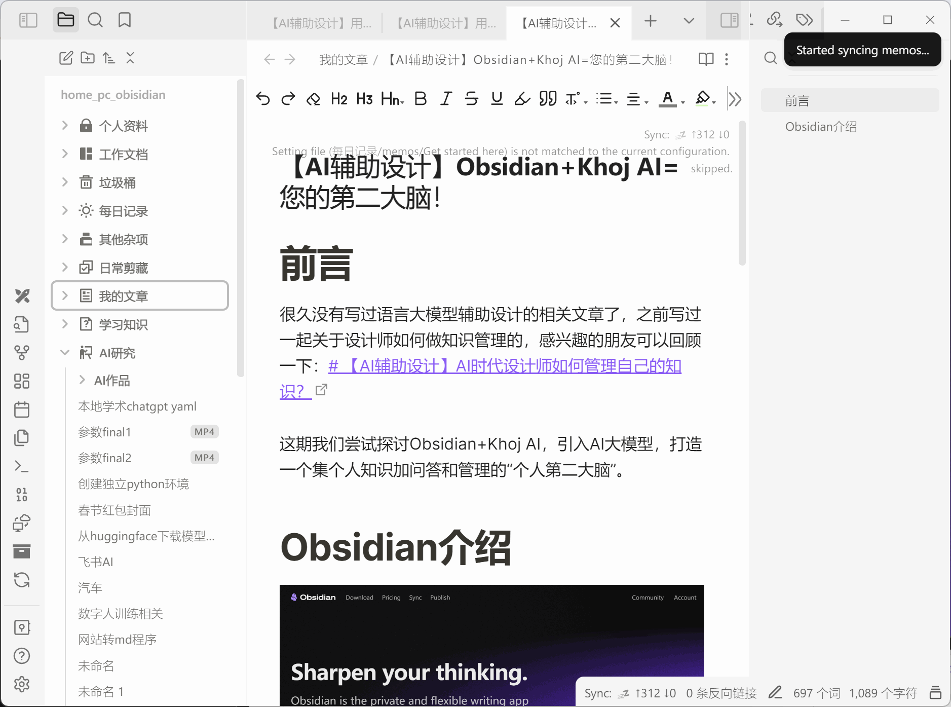Navigate back in note history
The width and height of the screenshot is (951, 707).
(x=269, y=60)
